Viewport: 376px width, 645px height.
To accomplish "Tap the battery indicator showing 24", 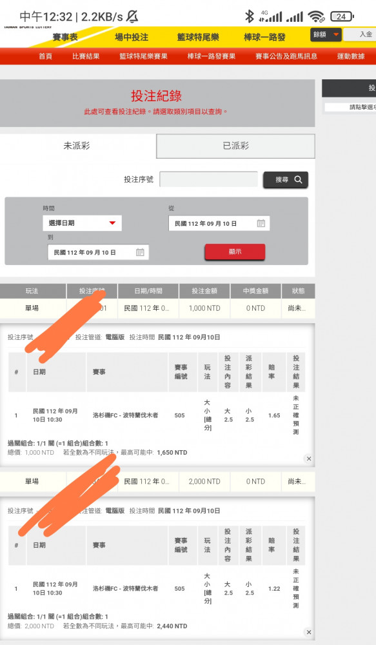I will click(342, 17).
